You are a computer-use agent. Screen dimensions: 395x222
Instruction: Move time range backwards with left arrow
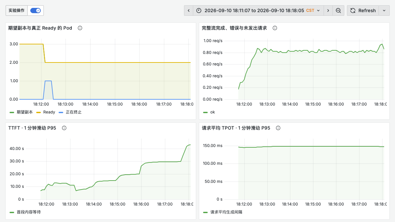189,11
